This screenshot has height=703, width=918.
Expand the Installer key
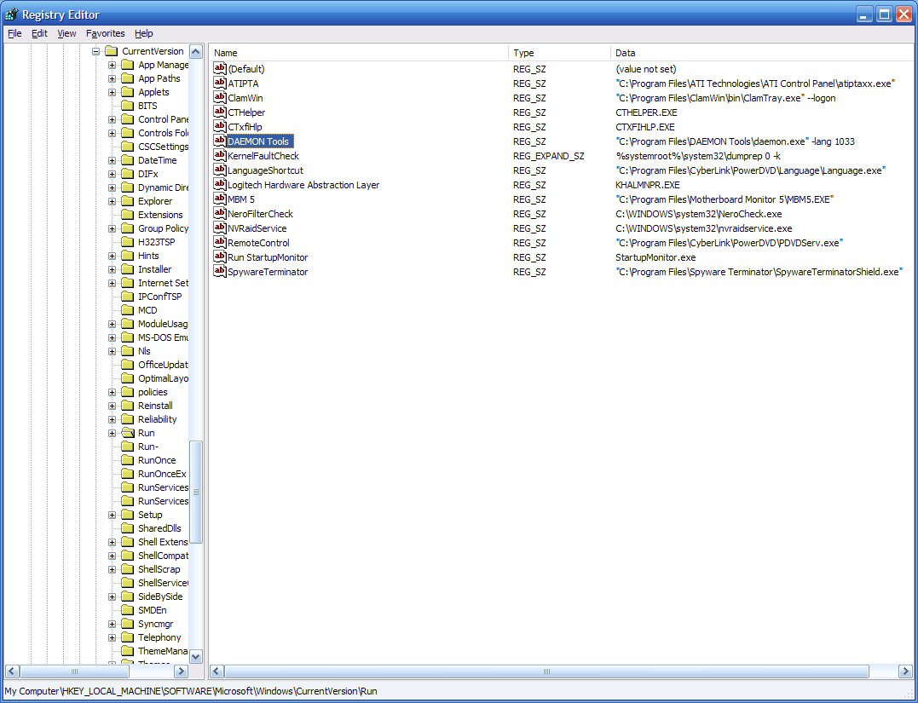tap(112, 269)
